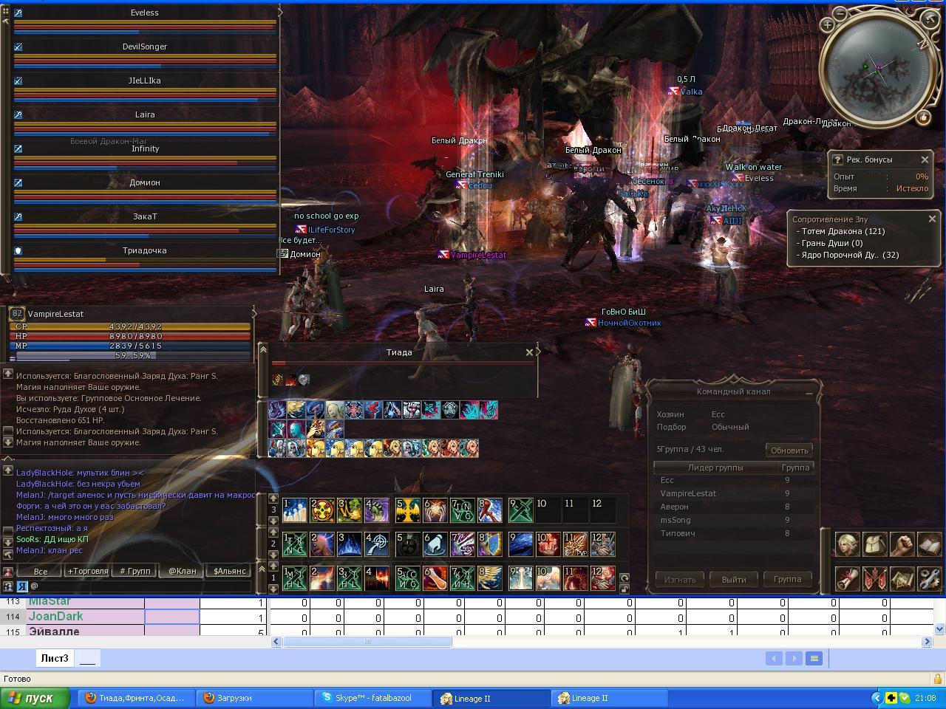This screenshot has width=946, height=709.
Task: Use hotbar 1 slot 4 fire skill
Action: coord(376,578)
